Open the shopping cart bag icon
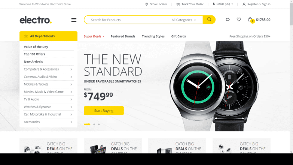The width and height of the screenshot is (293, 165). tap(250, 19)
